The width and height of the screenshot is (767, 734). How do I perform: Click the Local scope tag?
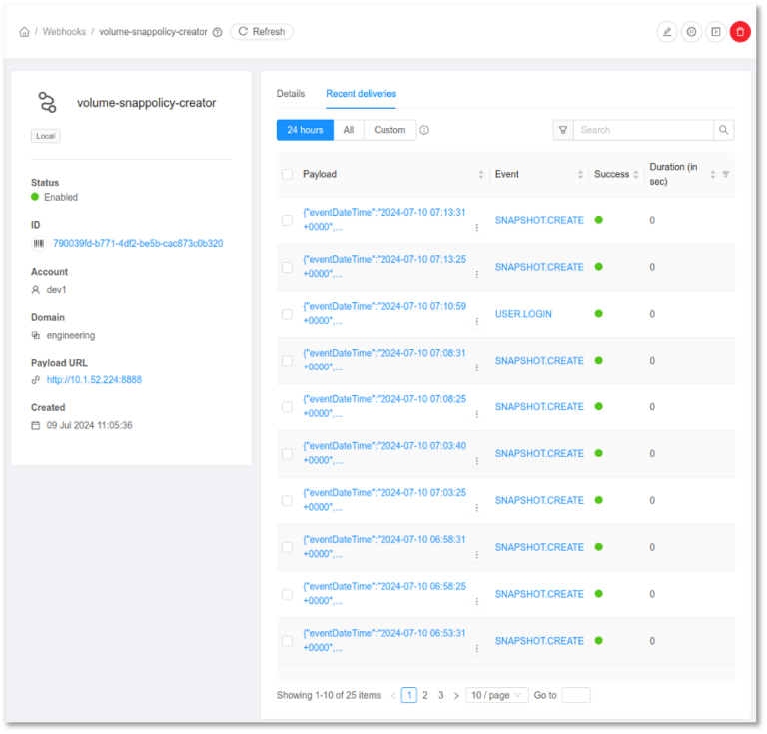tap(46, 136)
